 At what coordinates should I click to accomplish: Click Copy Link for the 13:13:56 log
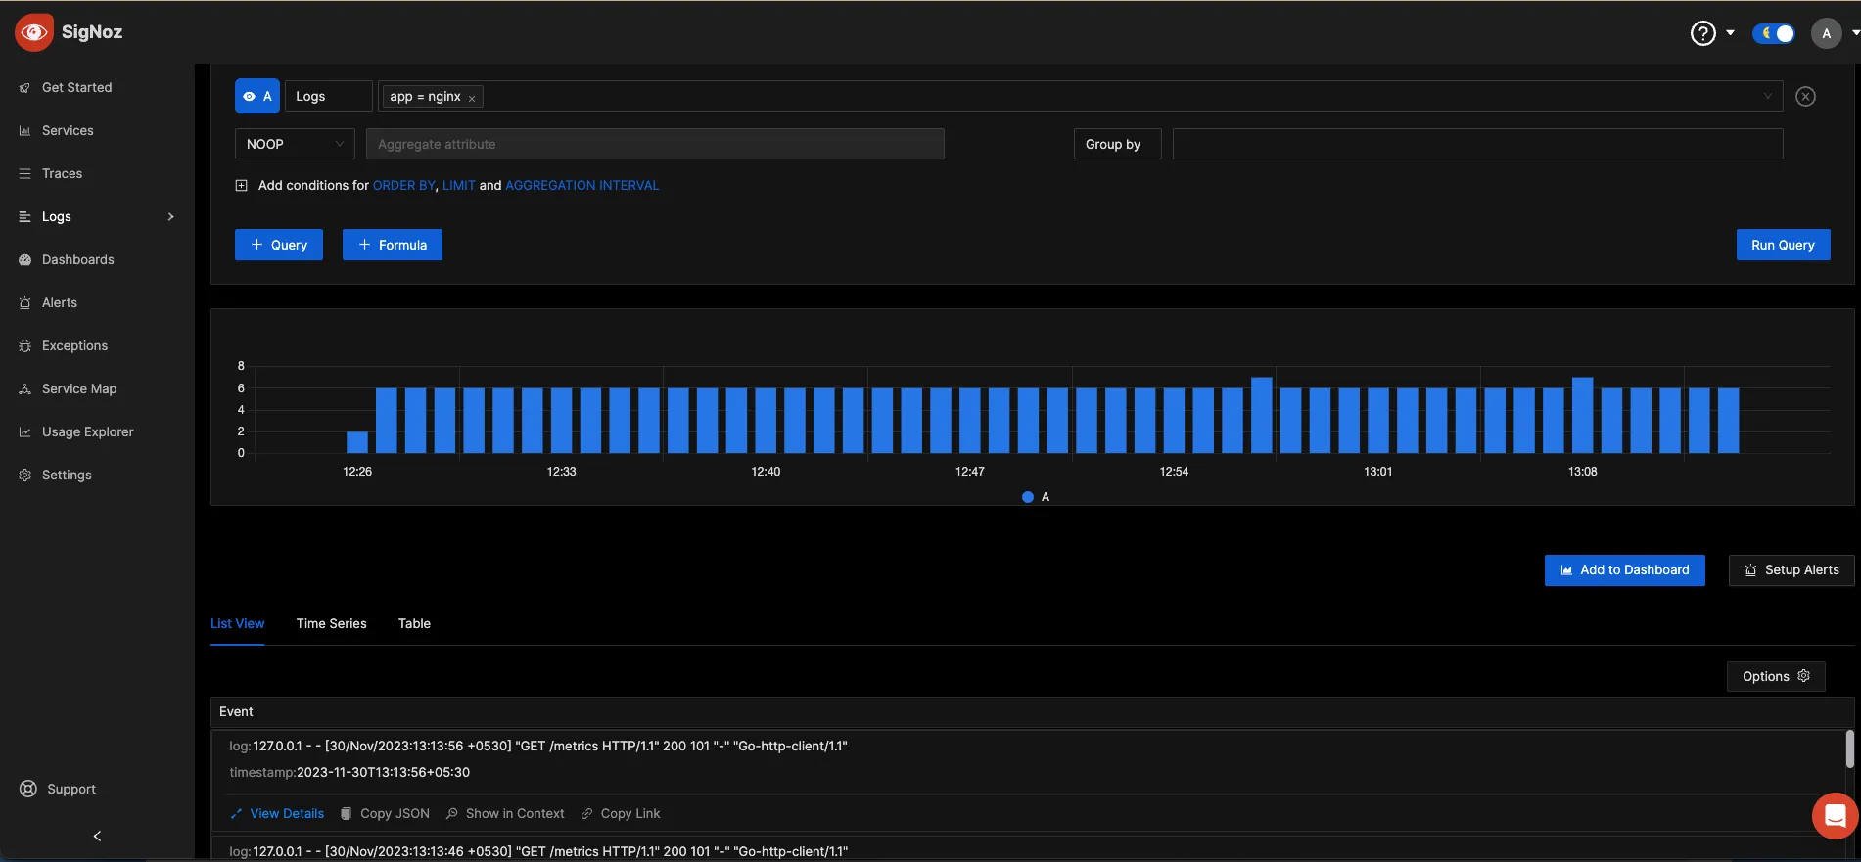pyautogui.click(x=621, y=813)
